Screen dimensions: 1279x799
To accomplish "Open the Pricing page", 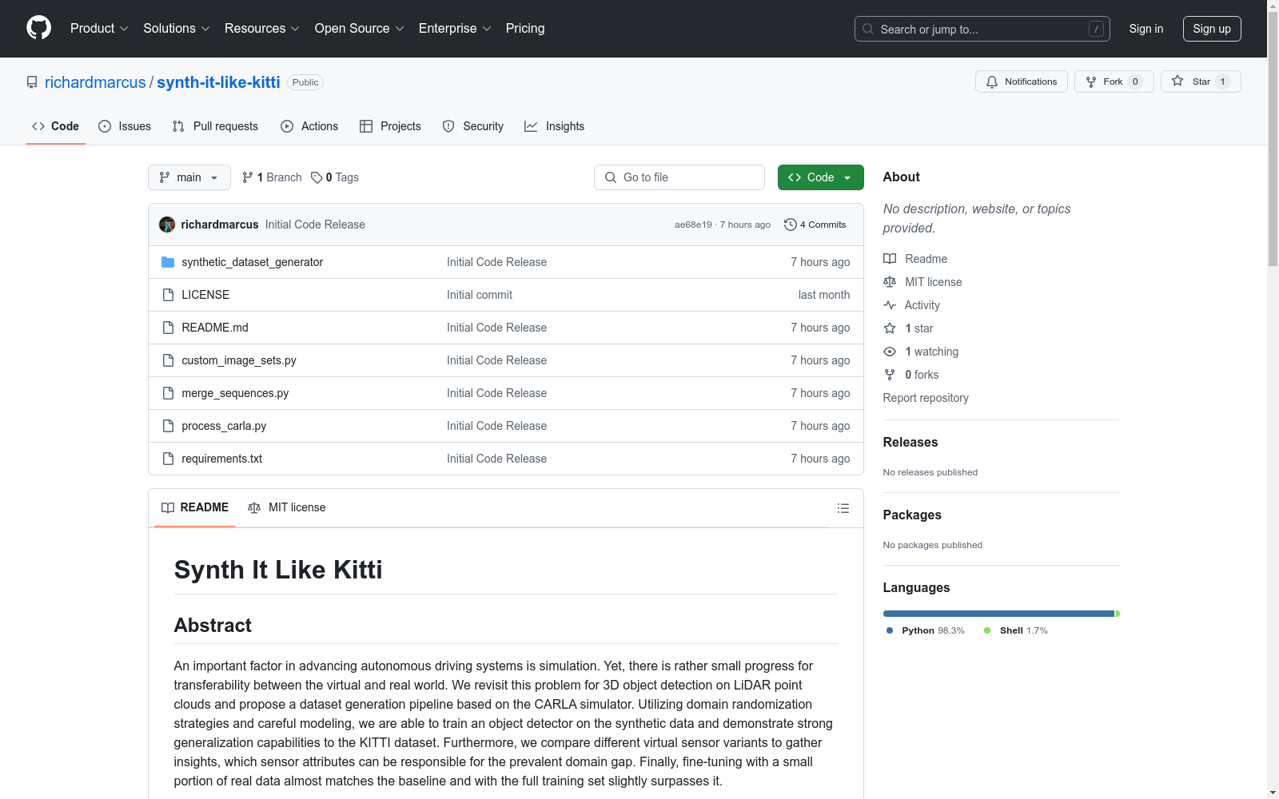I will tap(525, 28).
